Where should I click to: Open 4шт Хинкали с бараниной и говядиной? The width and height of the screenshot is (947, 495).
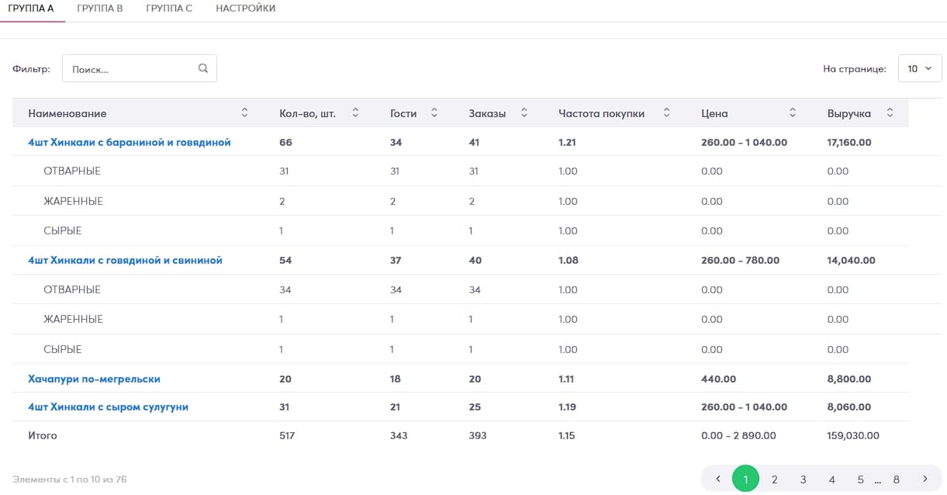click(129, 143)
